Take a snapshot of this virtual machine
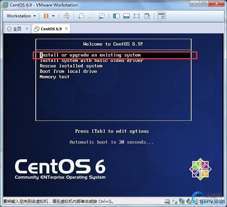This screenshot has height=207, width=227. [x=81, y=16]
